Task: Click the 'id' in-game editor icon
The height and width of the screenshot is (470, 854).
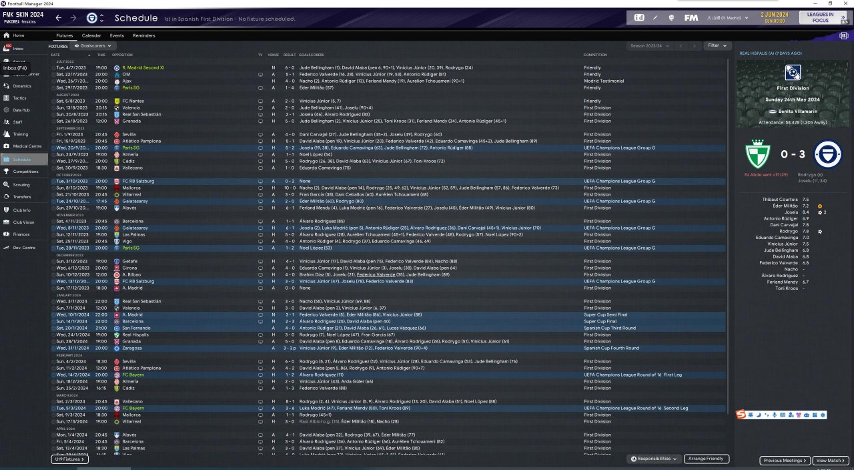Action: pos(639,17)
